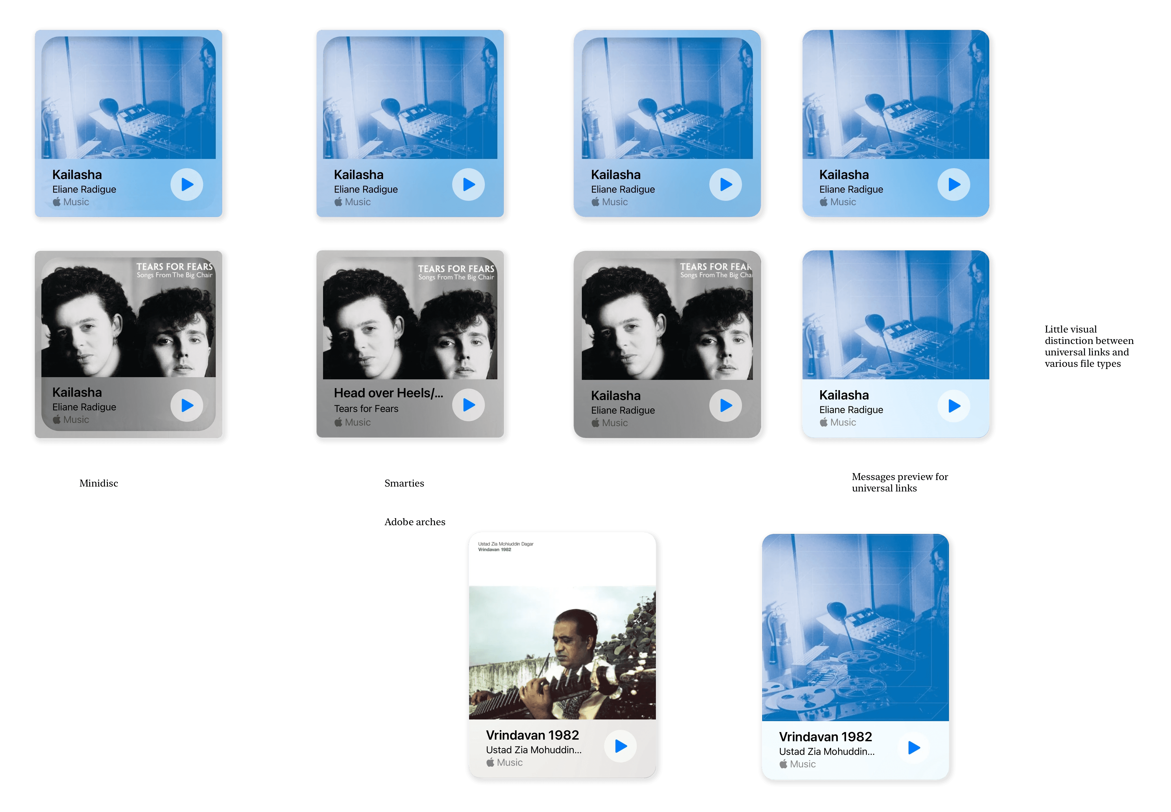Click Apple Music logo on white-footer Kailasha card

click(824, 422)
